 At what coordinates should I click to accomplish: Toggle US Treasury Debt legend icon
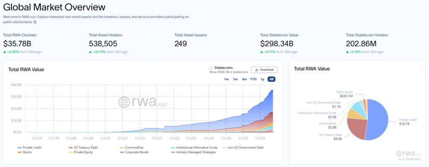(71, 148)
